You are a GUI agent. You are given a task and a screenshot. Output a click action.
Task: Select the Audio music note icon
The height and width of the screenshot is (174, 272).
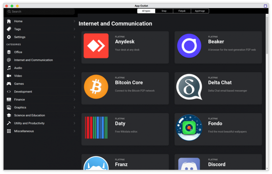click(9, 68)
